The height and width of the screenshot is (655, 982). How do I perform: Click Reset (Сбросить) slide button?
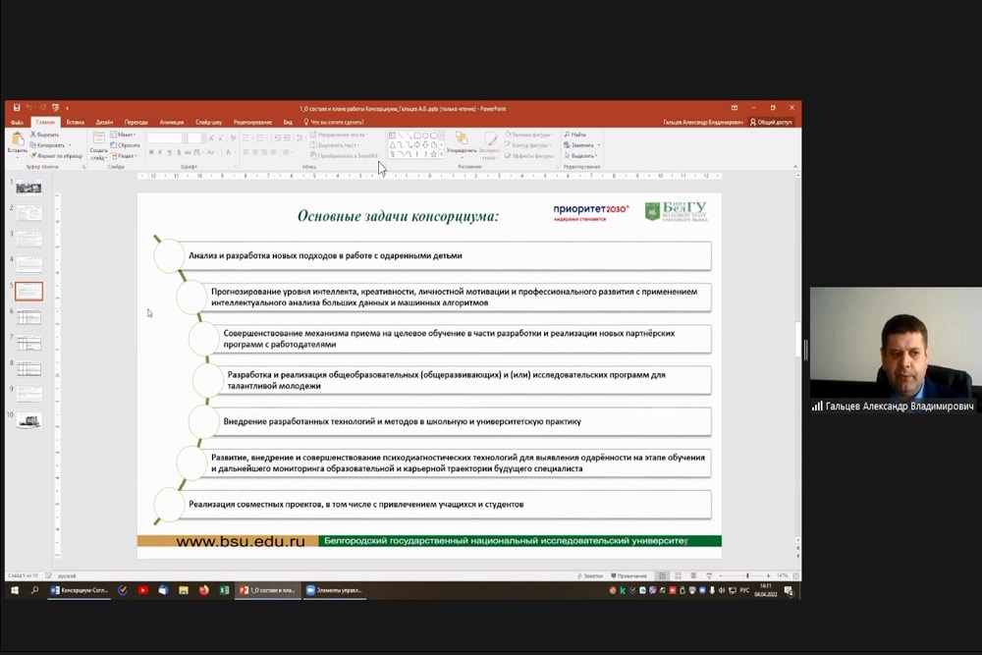[127, 145]
